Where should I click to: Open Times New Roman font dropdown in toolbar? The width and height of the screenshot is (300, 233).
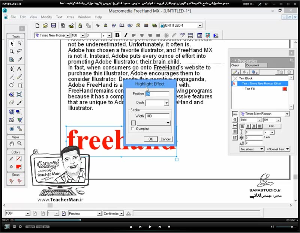(x=67, y=35)
